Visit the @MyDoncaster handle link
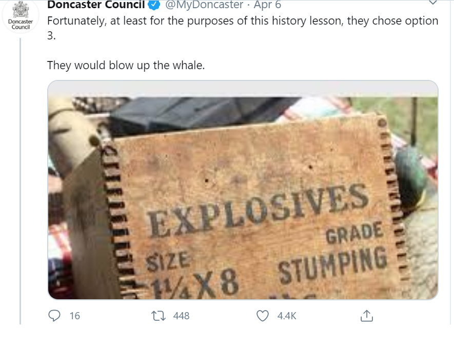 click(x=204, y=4)
